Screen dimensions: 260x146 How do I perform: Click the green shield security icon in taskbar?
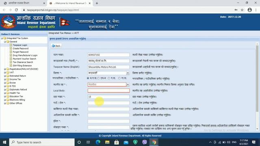pos(135,142)
